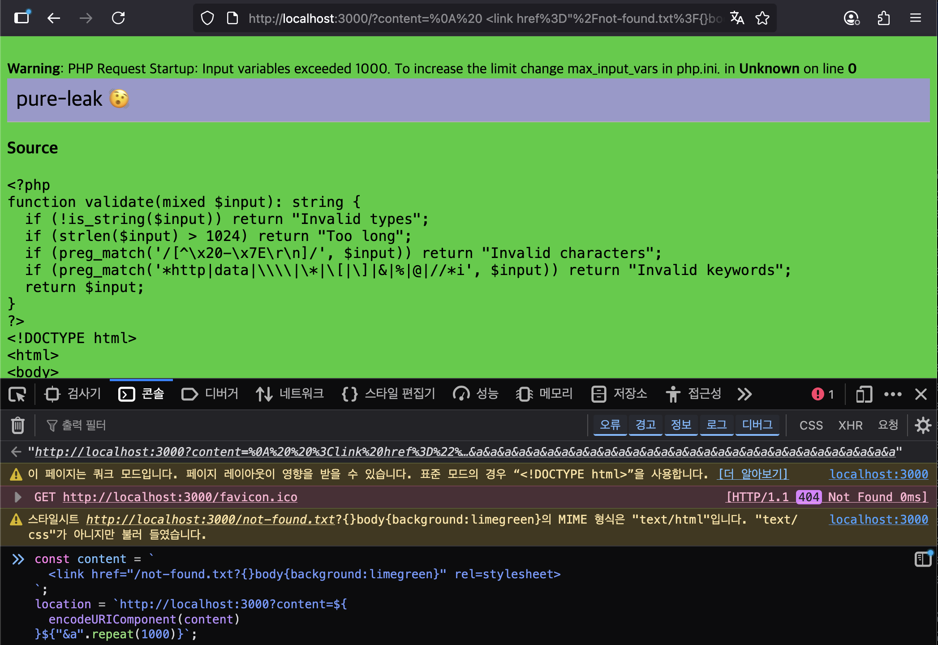Open the not-found.txt stylesheet URL link
The image size is (938, 645).
[211, 519]
